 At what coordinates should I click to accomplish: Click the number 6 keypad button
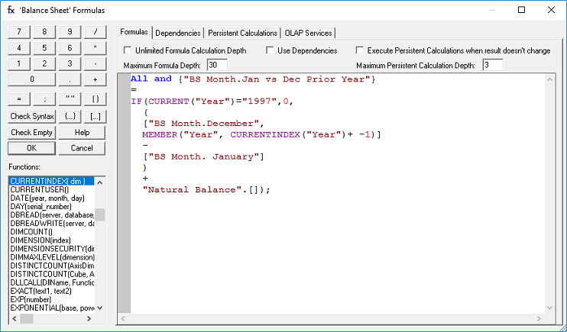(x=70, y=47)
